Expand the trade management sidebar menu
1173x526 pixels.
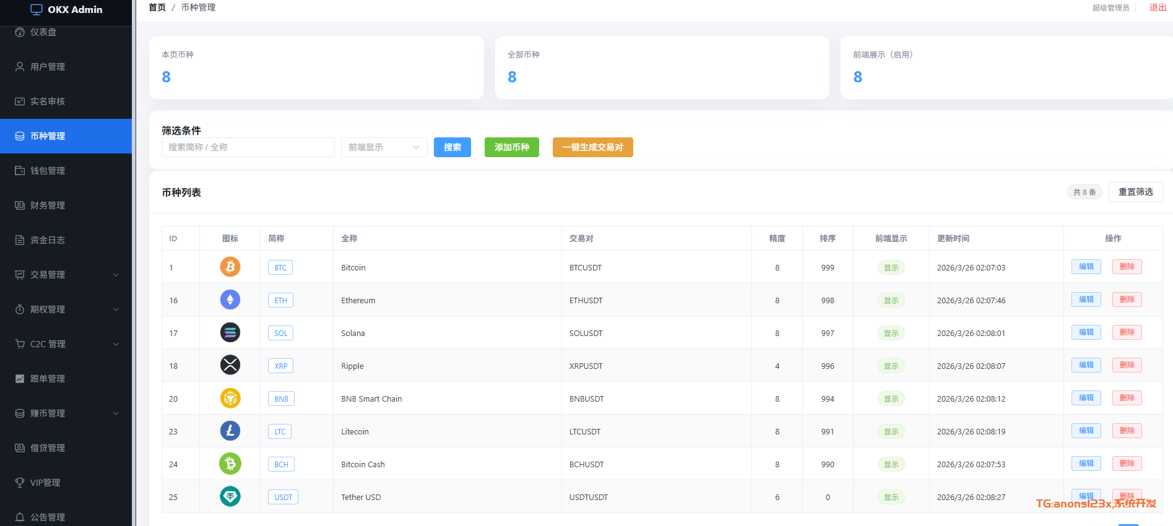[66, 275]
